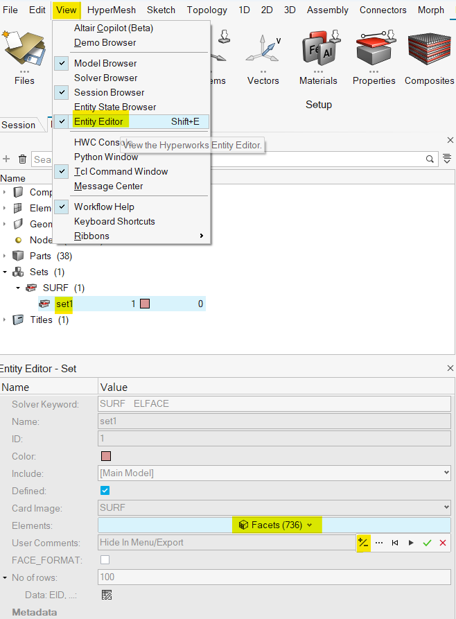
Task: Click the reset selection icon
Action: click(395, 543)
